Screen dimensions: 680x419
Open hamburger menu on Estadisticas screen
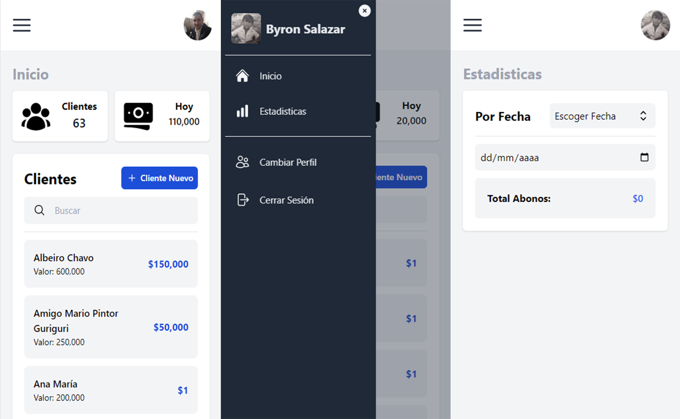click(472, 25)
